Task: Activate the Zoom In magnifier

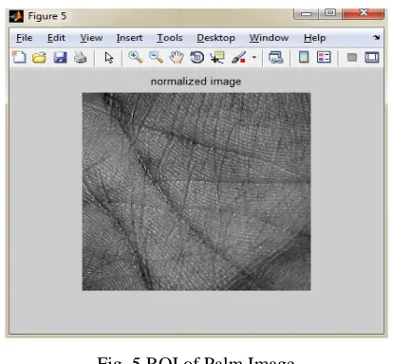Action: [136, 57]
